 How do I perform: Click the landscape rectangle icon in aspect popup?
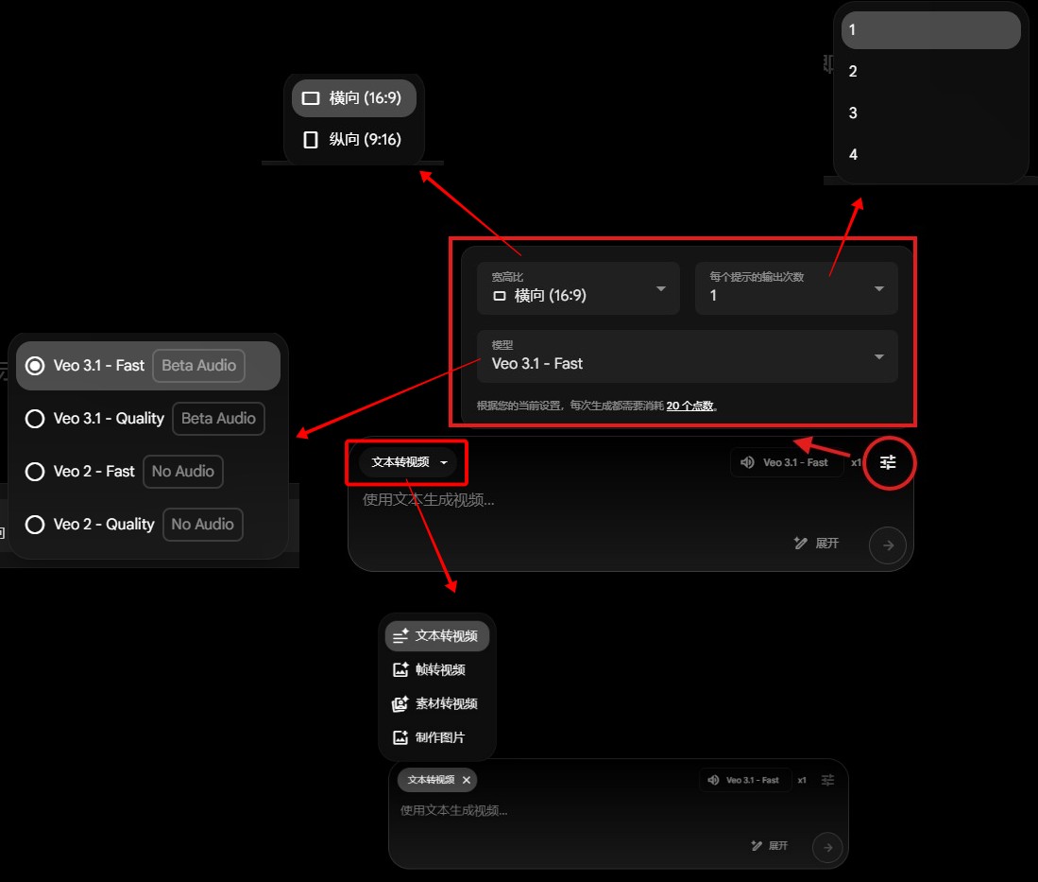click(311, 98)
